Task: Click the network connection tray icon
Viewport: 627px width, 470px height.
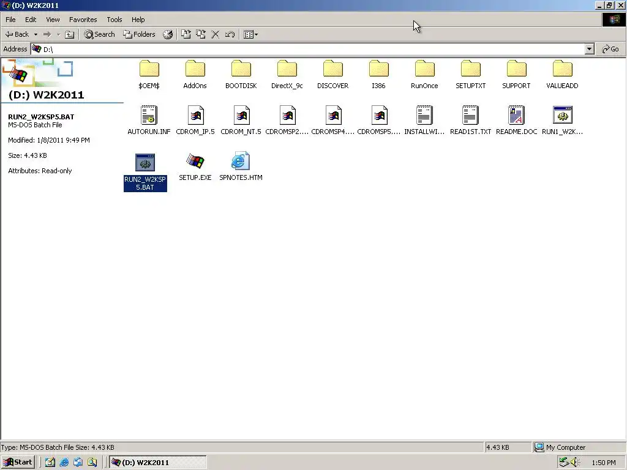Action: pos(564,463)
